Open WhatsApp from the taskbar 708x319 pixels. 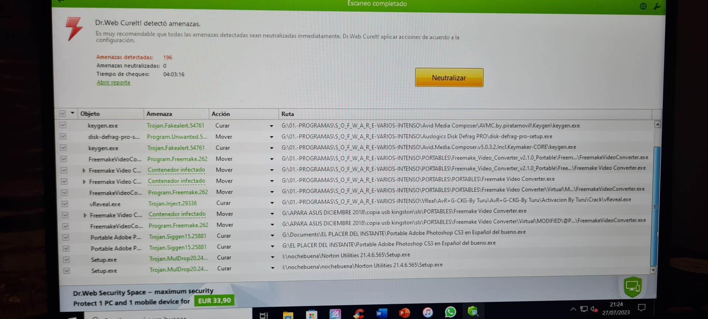[450, 312]
